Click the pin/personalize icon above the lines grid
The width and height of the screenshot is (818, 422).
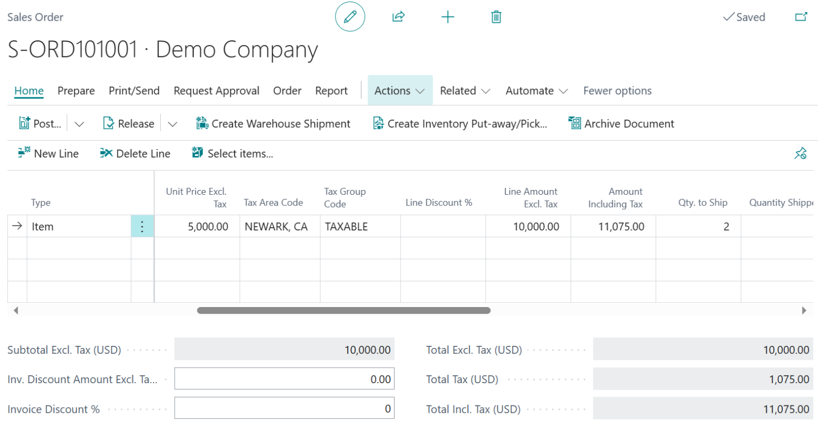(x=800, y=154)
